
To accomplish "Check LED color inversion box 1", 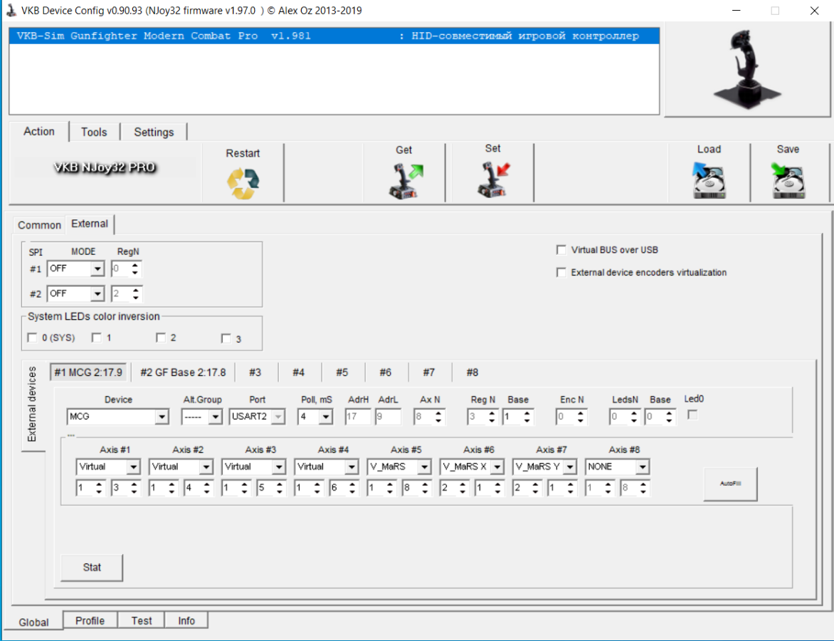I will (97, 338).
